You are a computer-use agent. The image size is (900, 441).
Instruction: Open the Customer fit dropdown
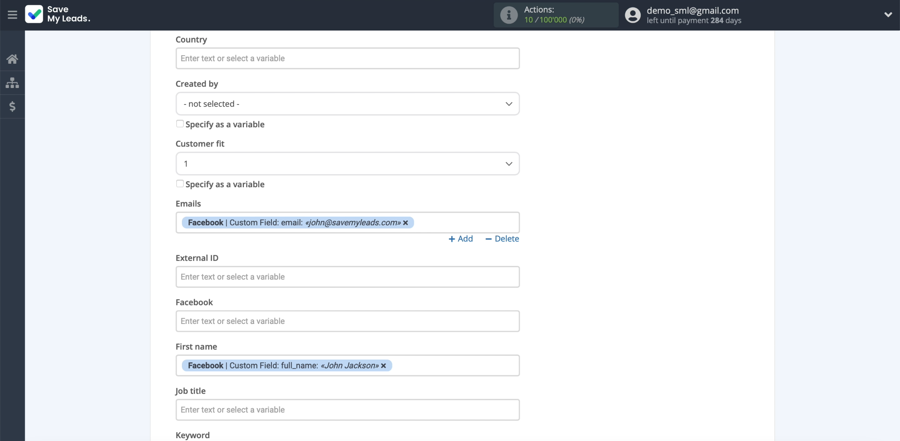[347, 164]
